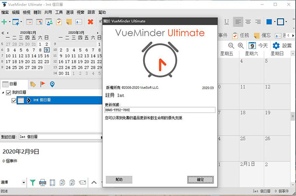Viewport: 296px width, 196px height.
Task: Click 幫助 button in About dialog
Action: click(119, 179)
